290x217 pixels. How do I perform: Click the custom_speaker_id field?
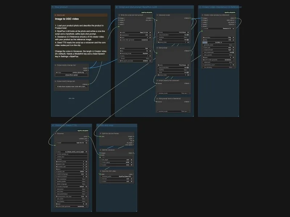tap(71, 154)
